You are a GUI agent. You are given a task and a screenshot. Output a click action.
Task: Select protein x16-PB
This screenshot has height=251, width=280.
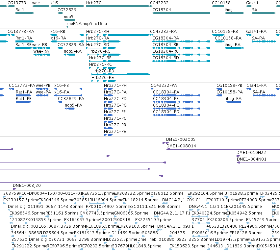pyautogui.click(x=68, y=89)
